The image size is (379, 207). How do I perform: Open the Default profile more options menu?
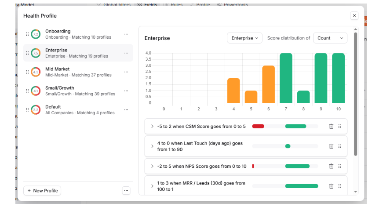(126, 110)
